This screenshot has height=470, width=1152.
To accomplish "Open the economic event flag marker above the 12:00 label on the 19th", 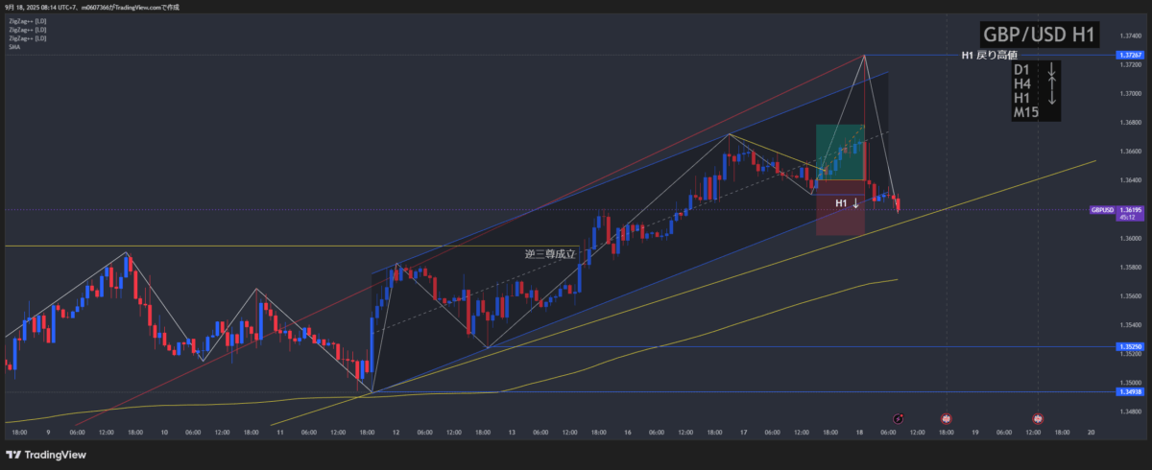I will [1038, 419].
